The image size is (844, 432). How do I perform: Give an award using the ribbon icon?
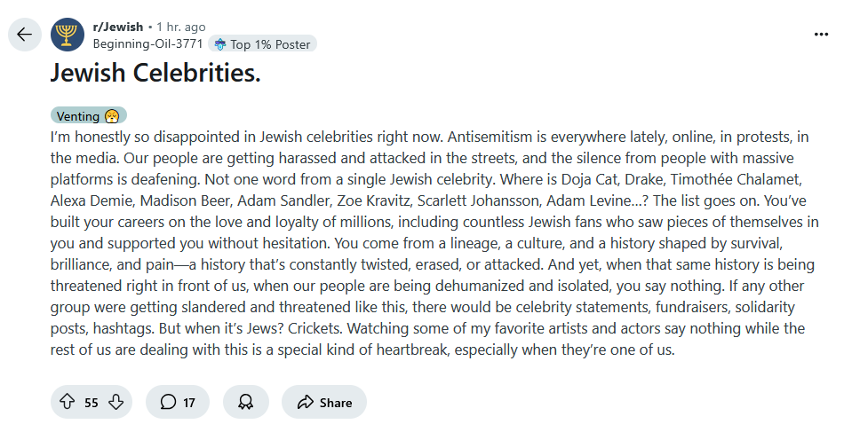[246, 402]
